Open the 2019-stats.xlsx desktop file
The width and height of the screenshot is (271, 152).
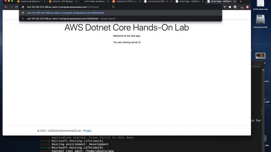[260, 5]
